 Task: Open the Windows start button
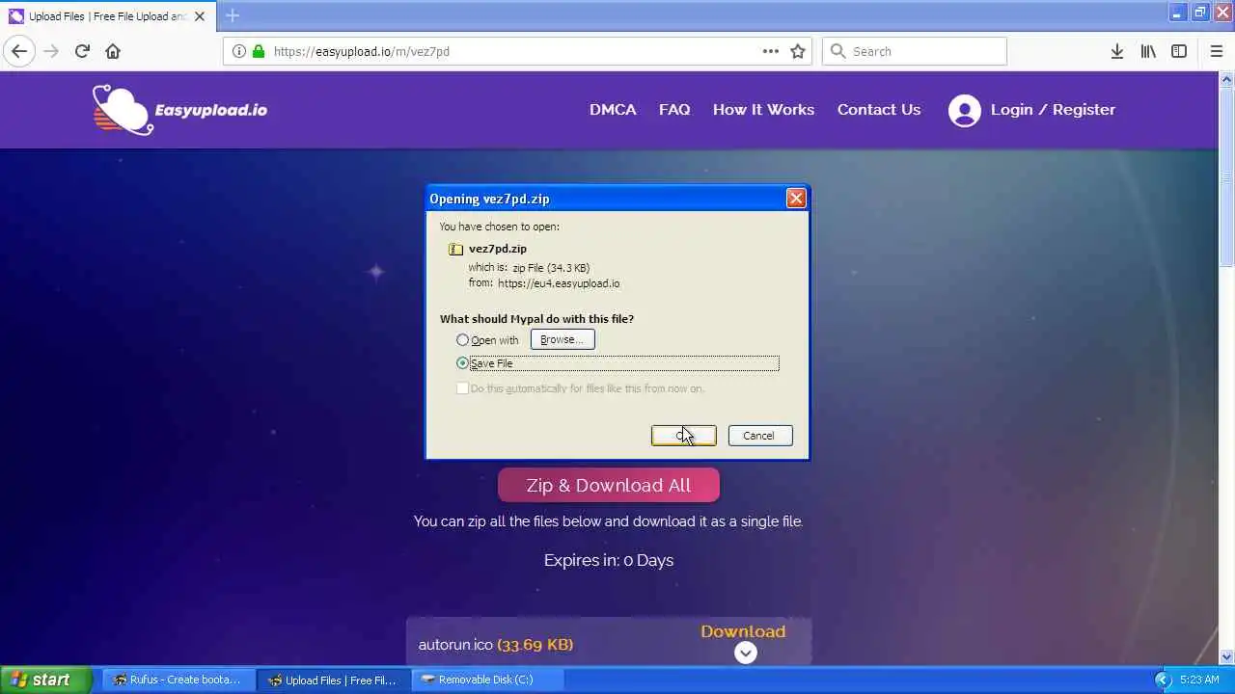coord(45,680)
